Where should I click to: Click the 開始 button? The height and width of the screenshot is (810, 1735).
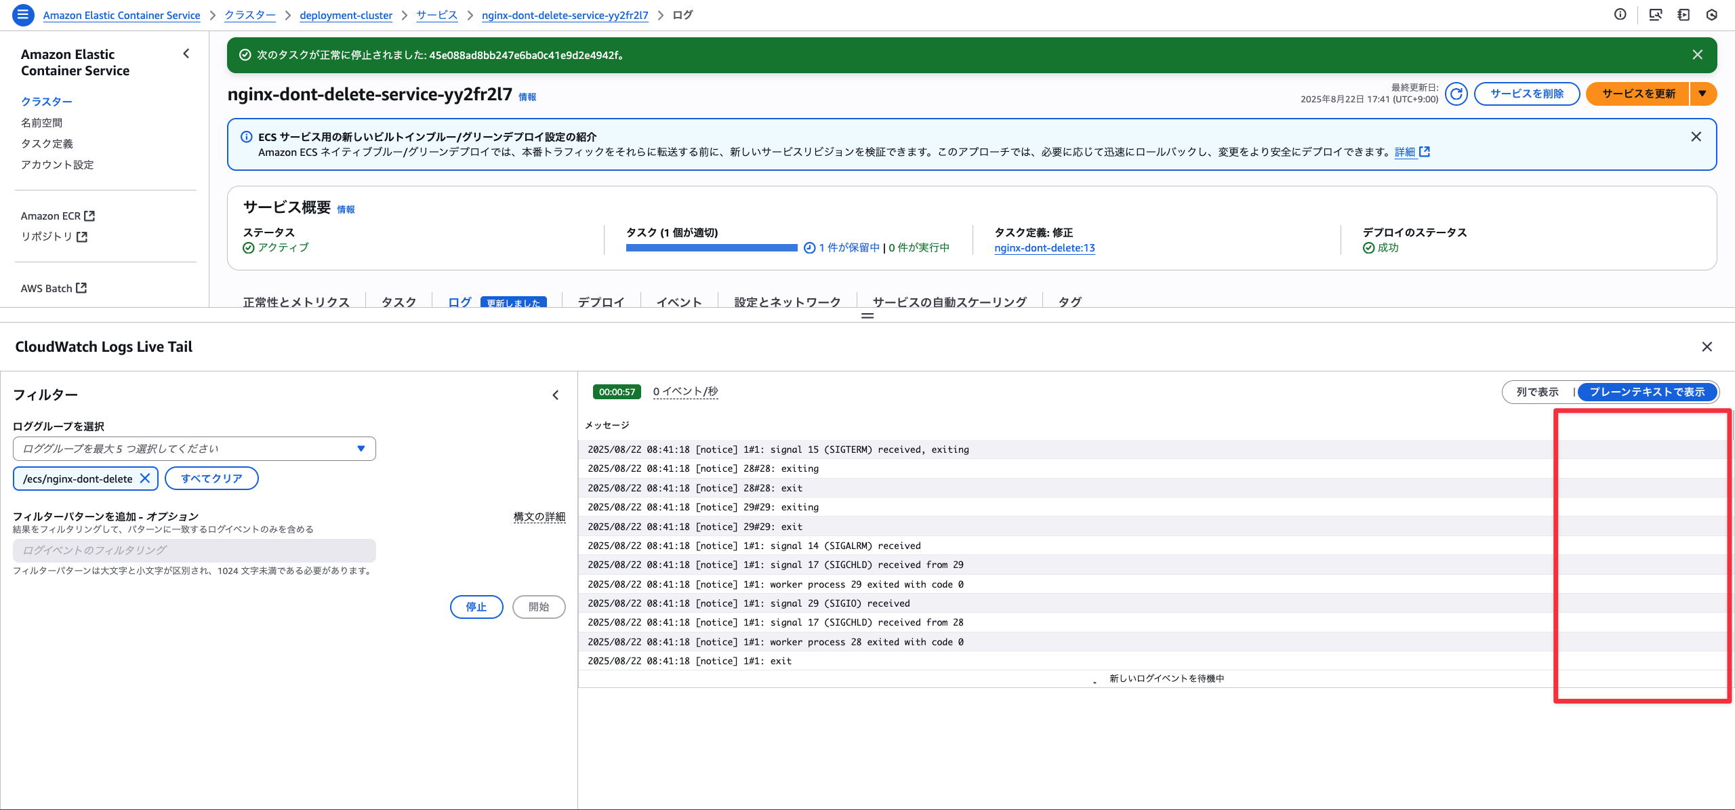539,607
